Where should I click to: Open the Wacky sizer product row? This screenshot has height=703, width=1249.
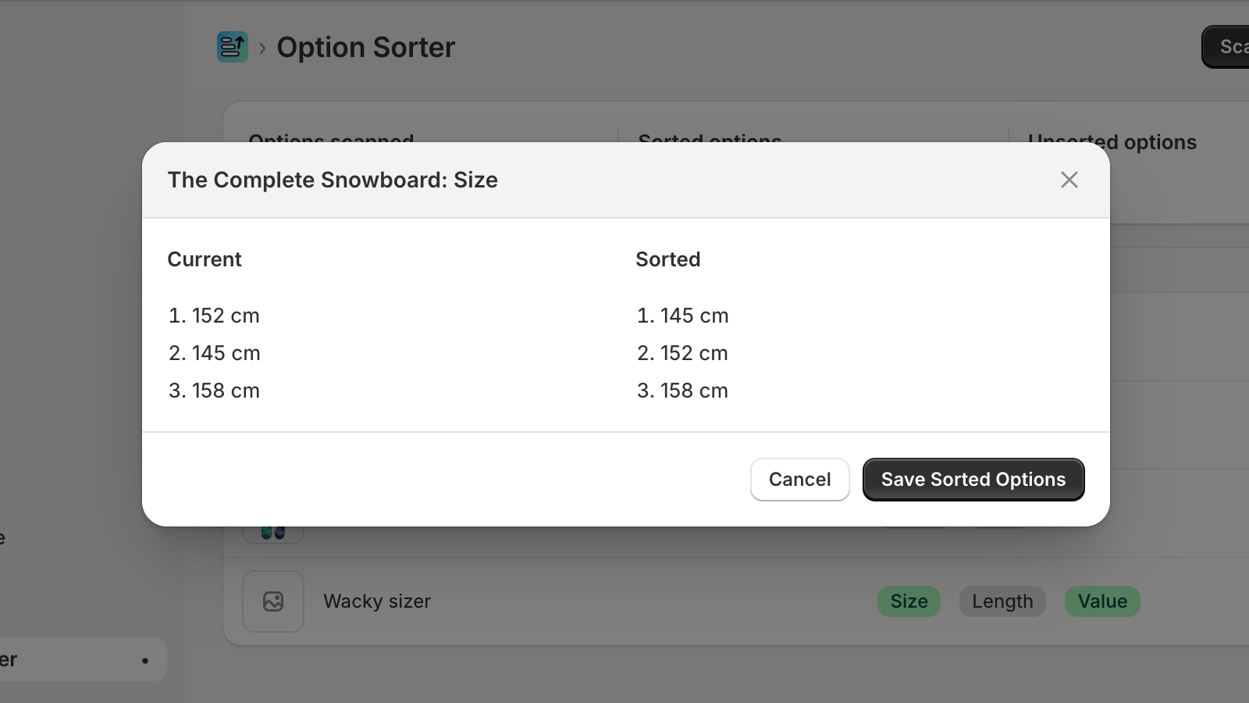click(735, 601)
